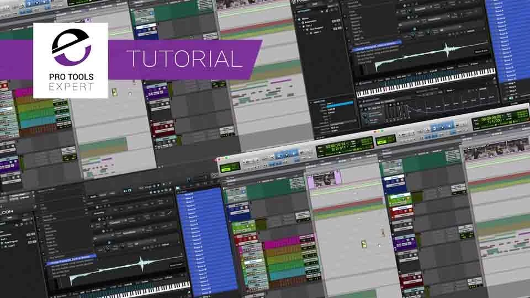Click the teal clip below the green clip
The height and width of the screenshot is (298, 530).
[x=287, y=275]
